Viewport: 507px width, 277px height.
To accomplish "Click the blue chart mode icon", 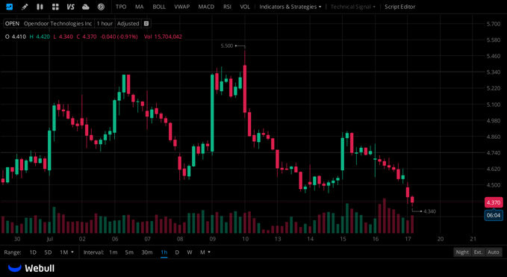I will [10, 7].
